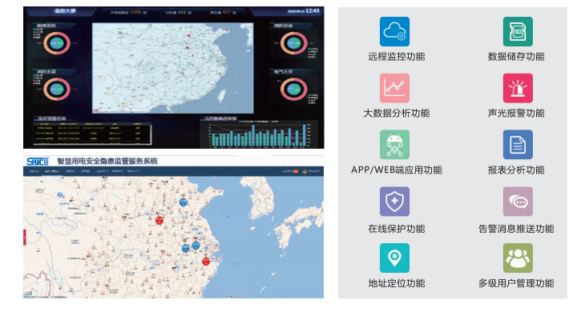Click the 地址定位功能 location pin icon
The height and width of the screenshot is (312, 585).
(x=394, y=258)
